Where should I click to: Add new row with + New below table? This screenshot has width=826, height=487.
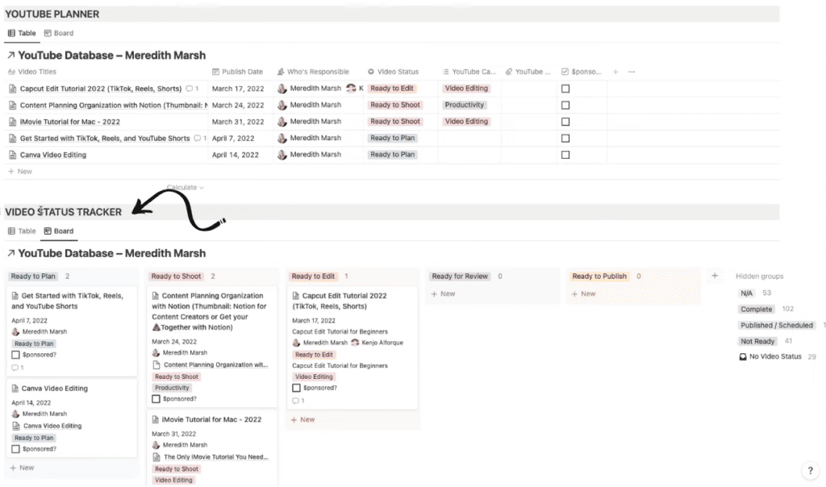pyautogui.click(x=20, y=171)
